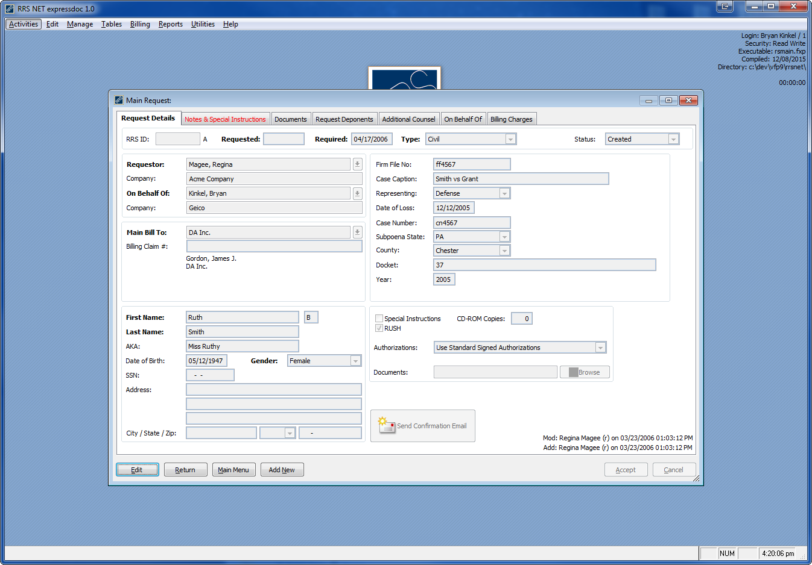The height and width of the screenshot is (565, 812).
Task: Click the Date of Loss field
Action: 454,208
